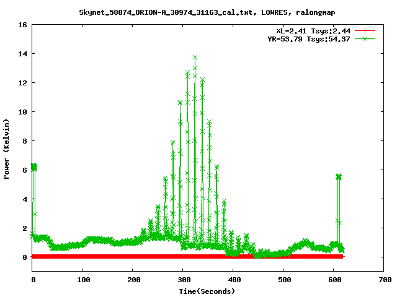
Task: Click x-axis tick label 500
Action: pyautogui.click(x=284, y=280)
